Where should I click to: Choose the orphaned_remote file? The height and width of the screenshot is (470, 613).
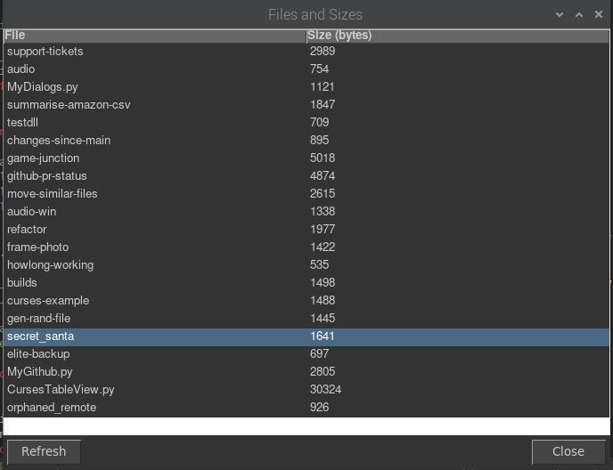pos(306,407)
